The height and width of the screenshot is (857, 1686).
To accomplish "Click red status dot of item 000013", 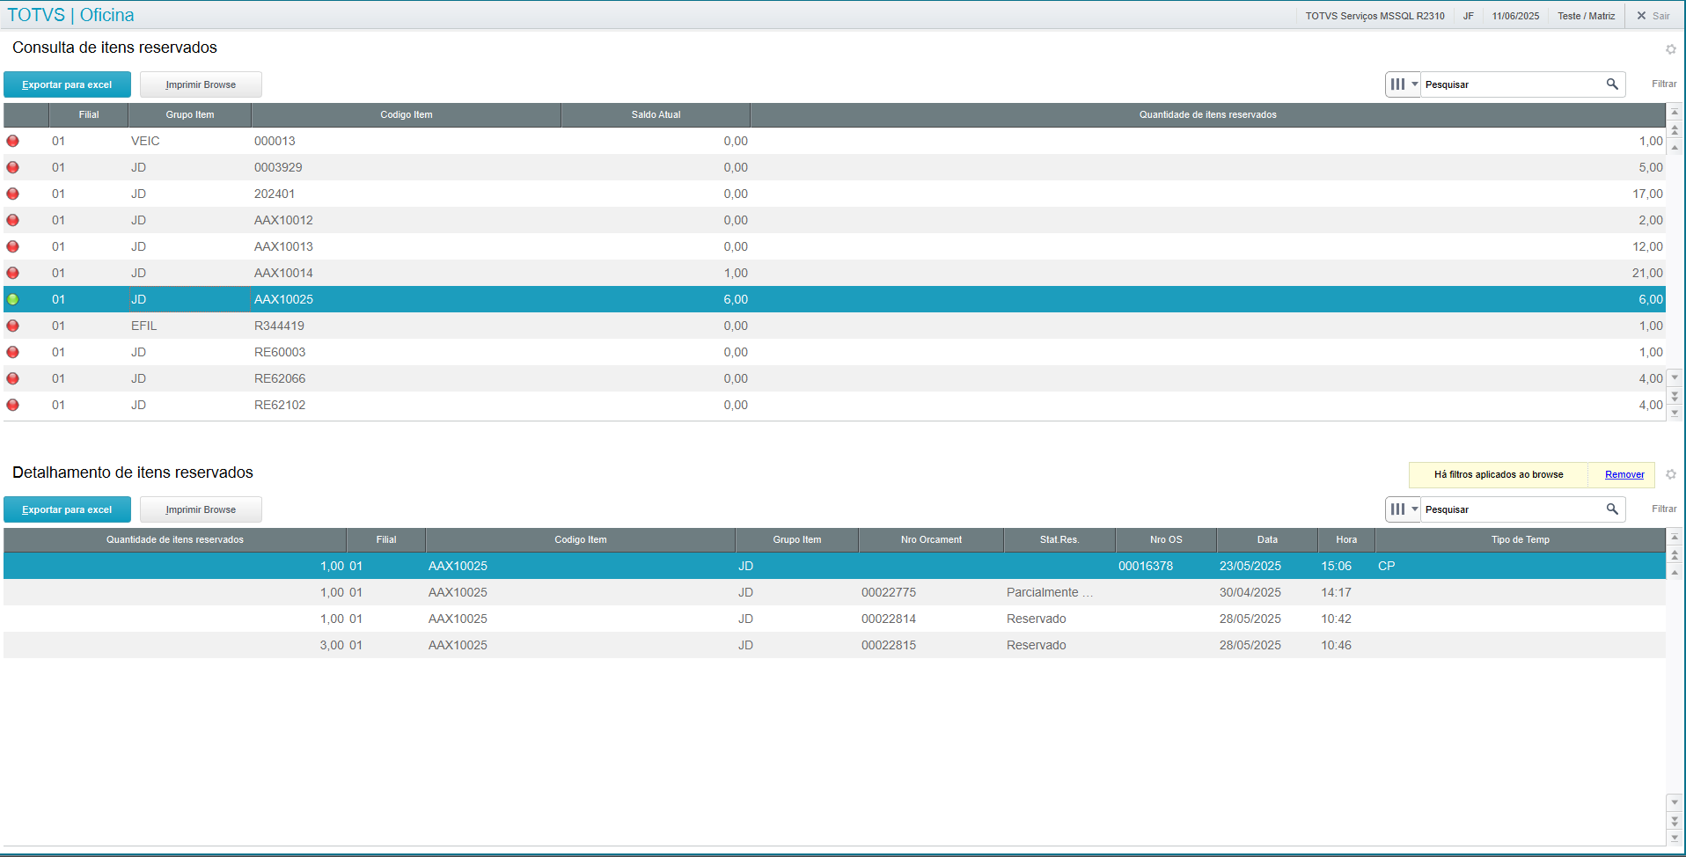I will coord(12,141).
